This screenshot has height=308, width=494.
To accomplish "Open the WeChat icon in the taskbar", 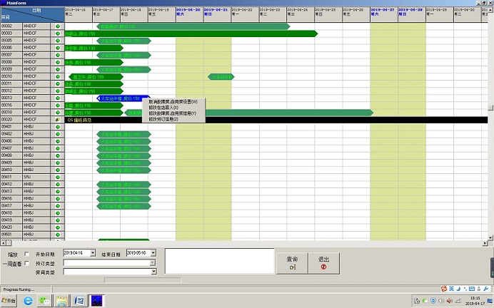I will click(45, 301).
